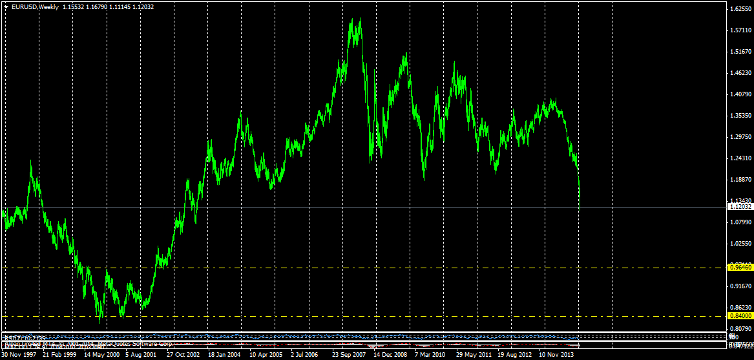Click the 1.35350 price scale label
The image size is (754, 360).
coord(741,116)
